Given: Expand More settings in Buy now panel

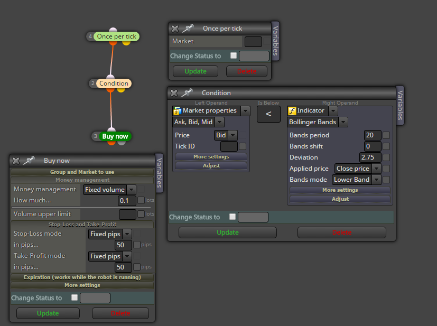Looking at the screenshot, I should coord(82,285).
